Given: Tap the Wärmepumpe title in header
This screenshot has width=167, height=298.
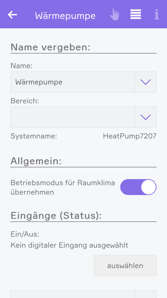Looking at the screenshot, I should click(x=65, y=16).
